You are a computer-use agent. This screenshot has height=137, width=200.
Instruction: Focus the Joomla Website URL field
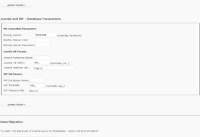point(59,68)
